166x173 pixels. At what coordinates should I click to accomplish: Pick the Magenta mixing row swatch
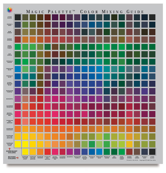70,152
